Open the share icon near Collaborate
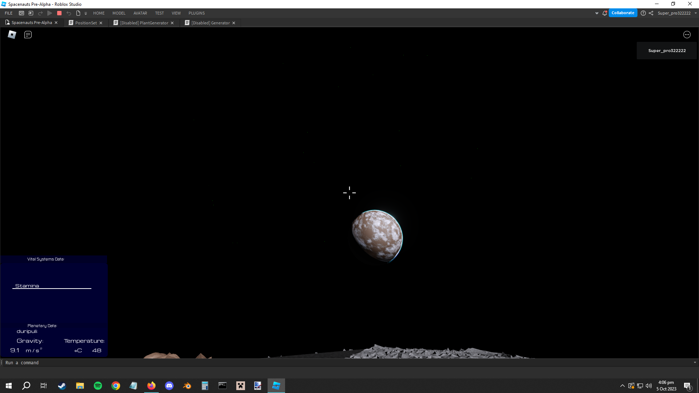The height and width of the screenshot is (393, 699). tap(652, 13)
